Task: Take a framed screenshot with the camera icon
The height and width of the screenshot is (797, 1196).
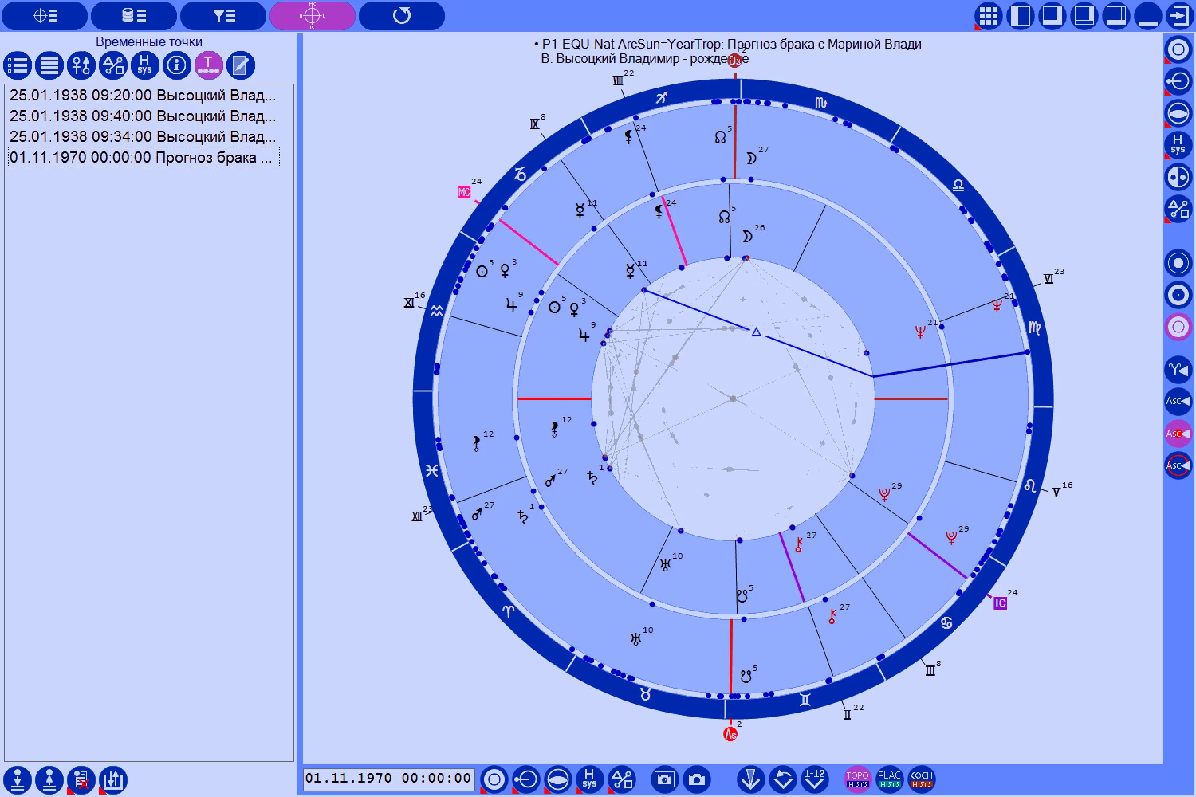Action: [x=664, y=779]
